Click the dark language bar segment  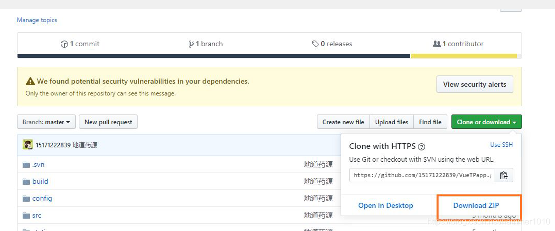tap(214, 56)
